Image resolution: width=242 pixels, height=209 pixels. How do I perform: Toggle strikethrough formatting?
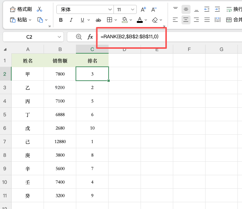98,20
